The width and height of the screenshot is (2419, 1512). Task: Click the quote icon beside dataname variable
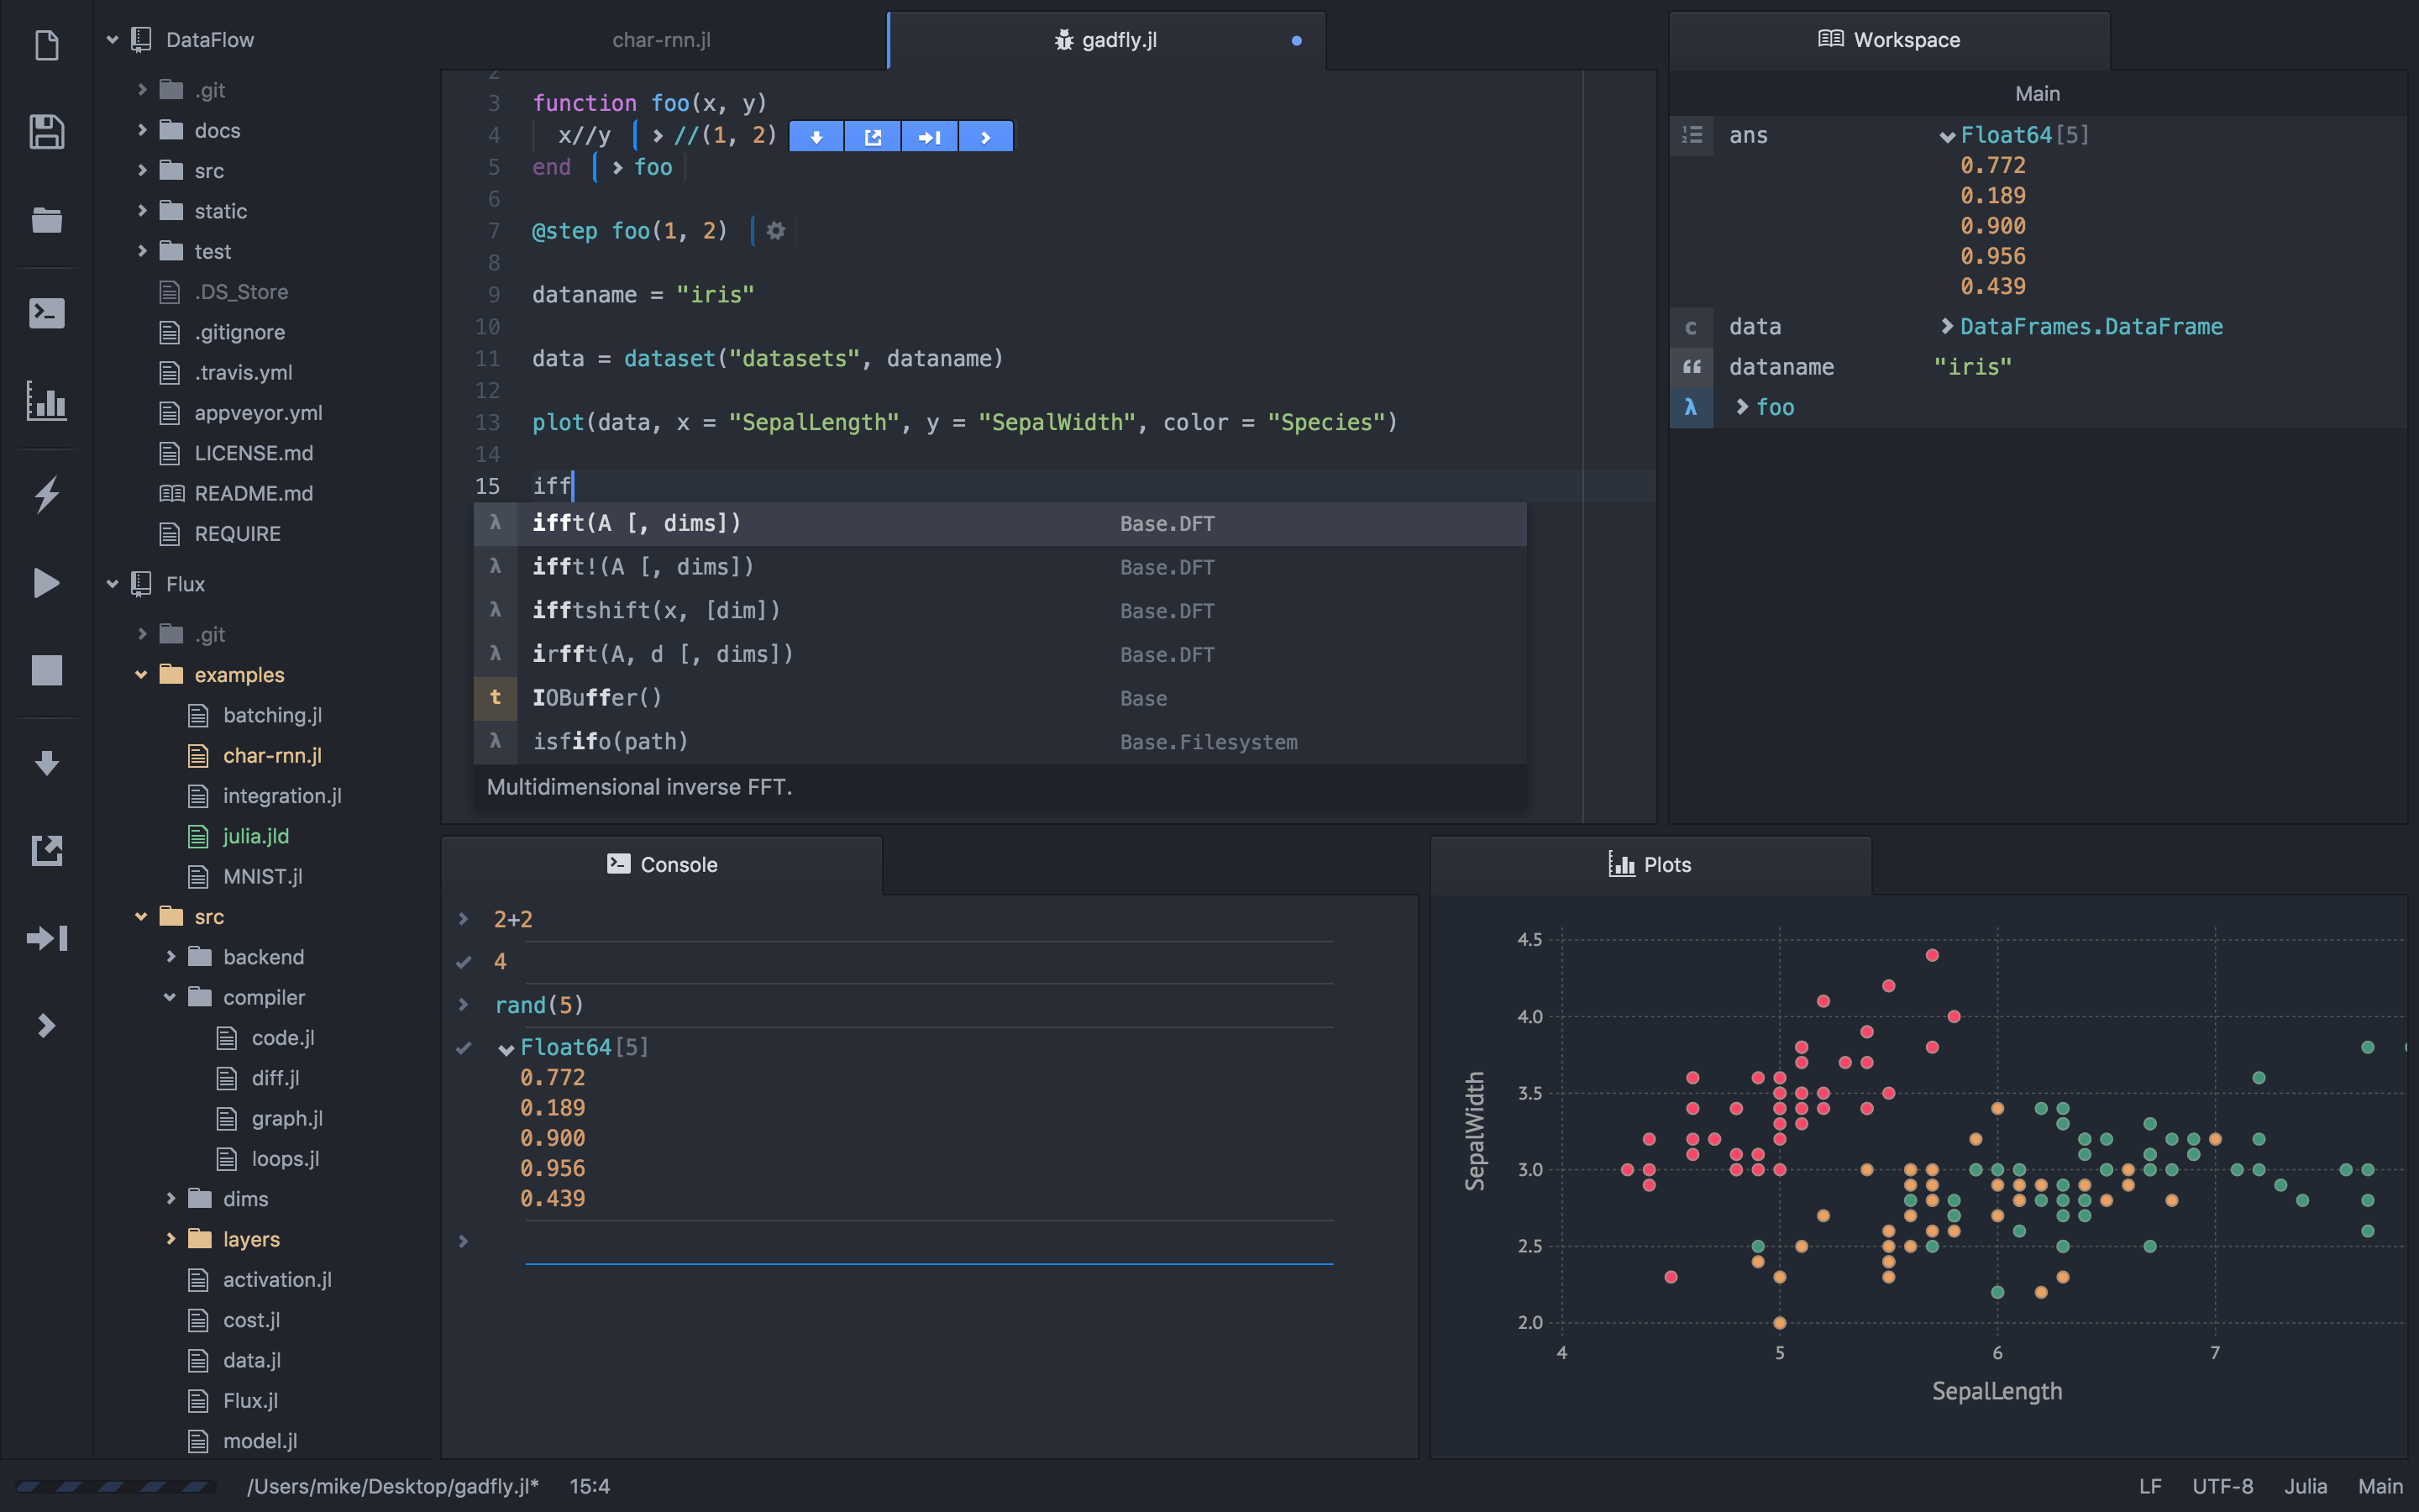[x=1692, y=367]
